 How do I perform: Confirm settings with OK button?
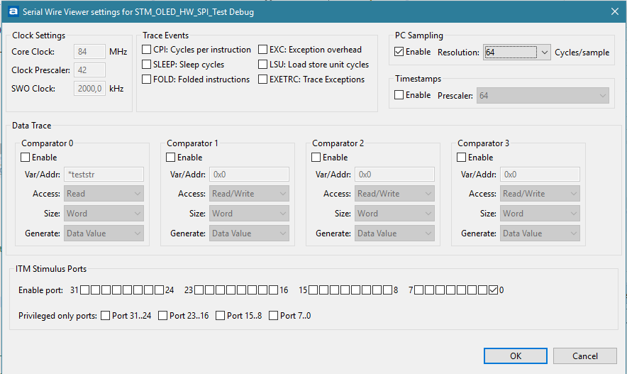click(516, 356)
